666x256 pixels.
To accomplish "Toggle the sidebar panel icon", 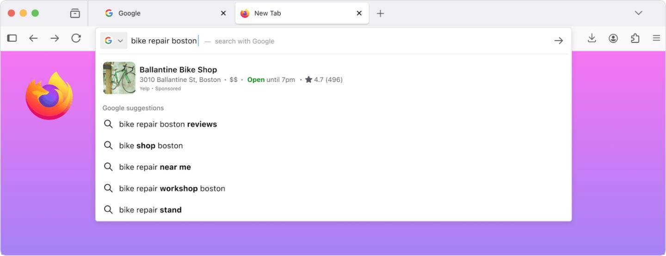I will pos(12,38).
